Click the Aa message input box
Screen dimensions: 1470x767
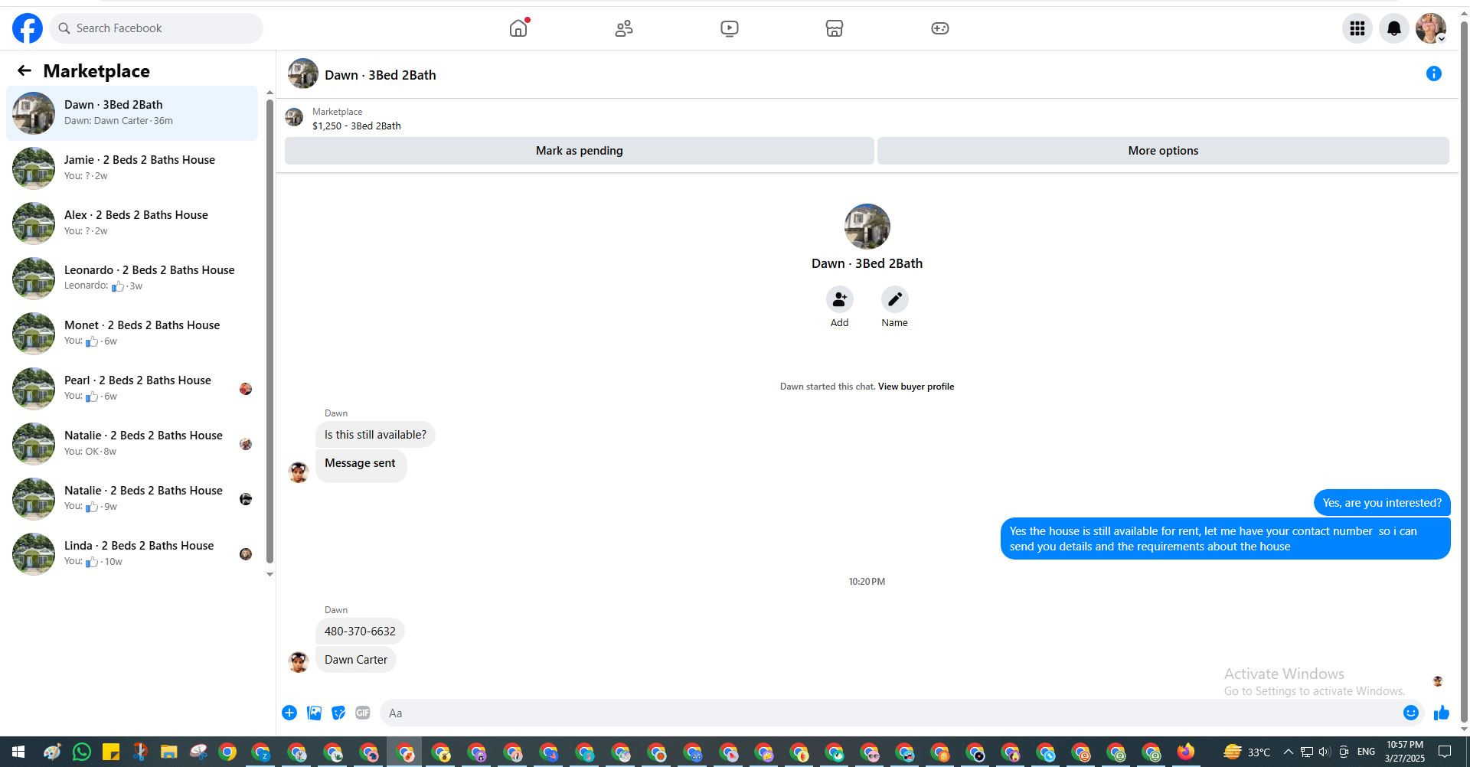[892, 713]
